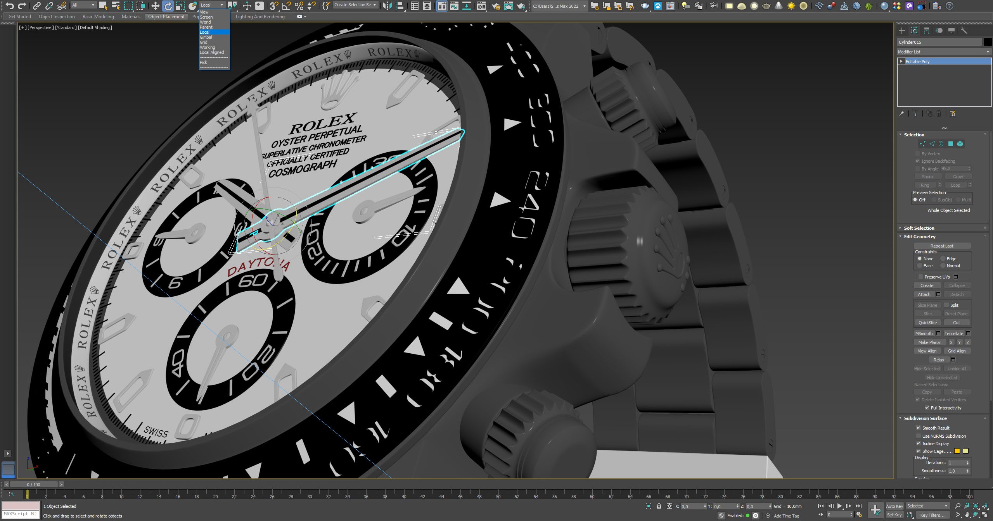Screen dimensions: 993x521
Task: Switch to the Materials tab
Action: tap(131, 17)
